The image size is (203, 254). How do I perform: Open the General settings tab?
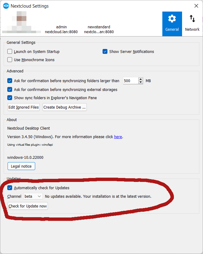click(172, 24)
